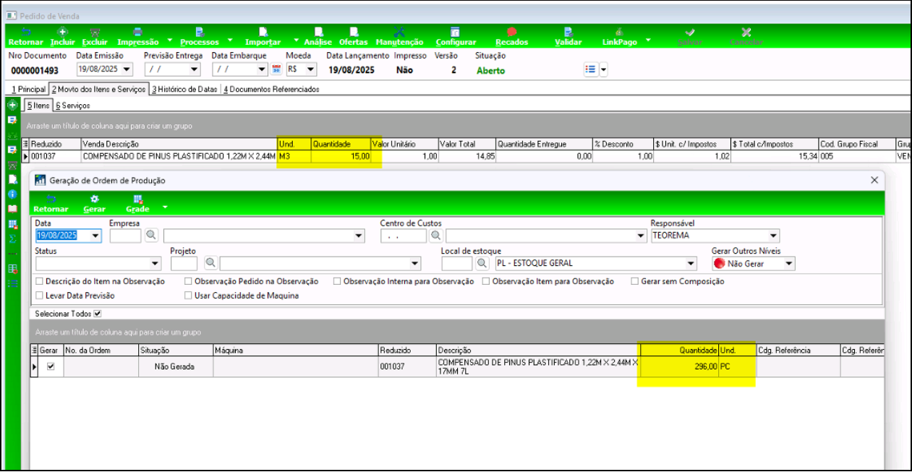Image resolution: width=912 pixels, height=472 pixels.
Task: Expand the arrow next to Grade
Action: (x=165, y=207)
